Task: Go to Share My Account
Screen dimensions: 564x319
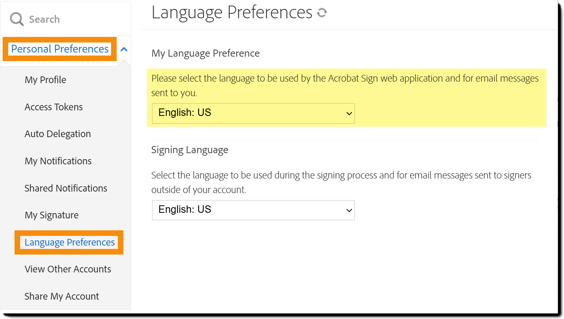Action: click(x=62, y=296)
